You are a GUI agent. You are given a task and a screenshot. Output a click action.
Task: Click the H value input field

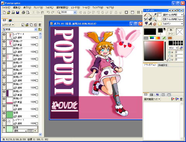pyautogui.click(x=179, y=52)
